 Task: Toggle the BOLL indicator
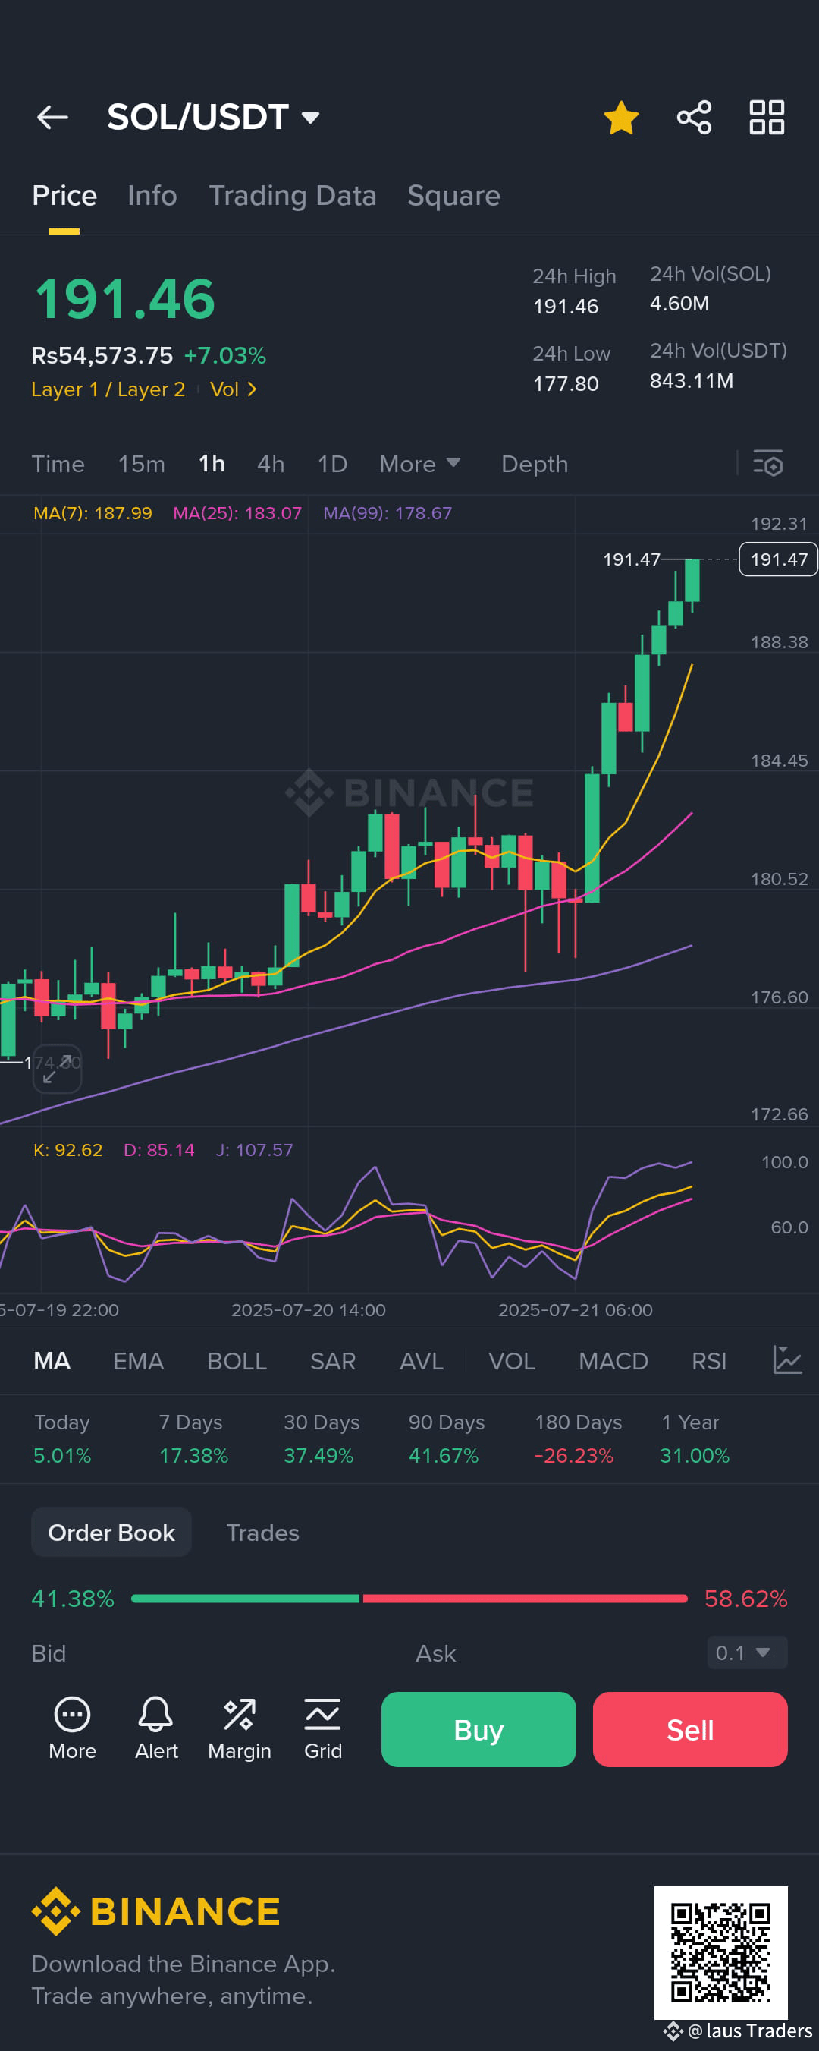(x=237, y=1362)
